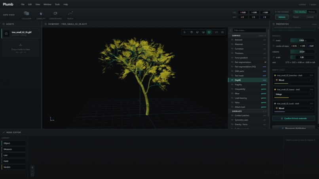Click the Commit button
319x179 pixels.
click(310, 17)
